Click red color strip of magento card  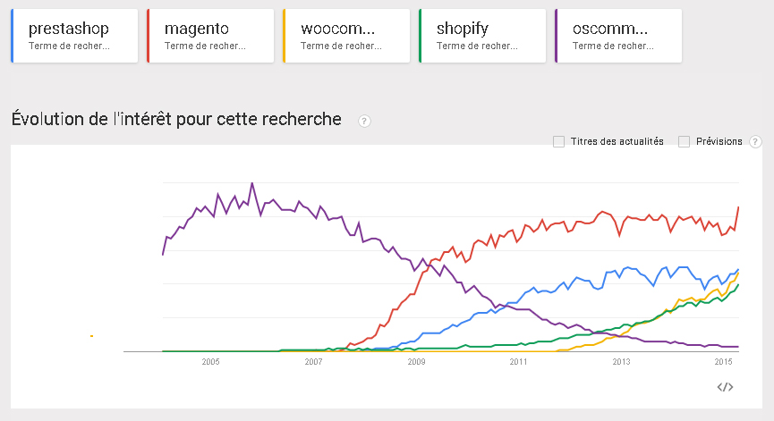click(x=149, y=36)
